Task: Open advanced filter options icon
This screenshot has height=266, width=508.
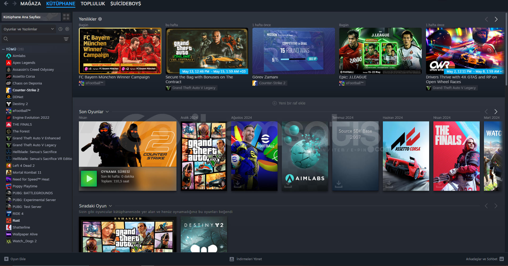Action: pyautogui.click(x=66, y=39)
